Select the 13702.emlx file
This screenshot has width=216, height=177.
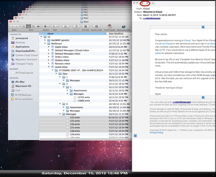click(x=85, y=97)
